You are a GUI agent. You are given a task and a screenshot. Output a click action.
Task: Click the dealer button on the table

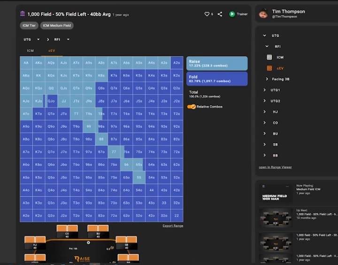(88, 243)
